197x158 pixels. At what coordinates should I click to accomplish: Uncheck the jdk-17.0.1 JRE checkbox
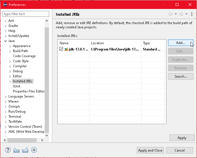[x=61, y=49]
